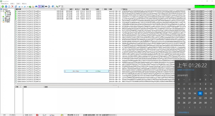Toggle the pressed grid-view toolbar button
The width and height of the screenshot is (215, 116).
[43, 7]
